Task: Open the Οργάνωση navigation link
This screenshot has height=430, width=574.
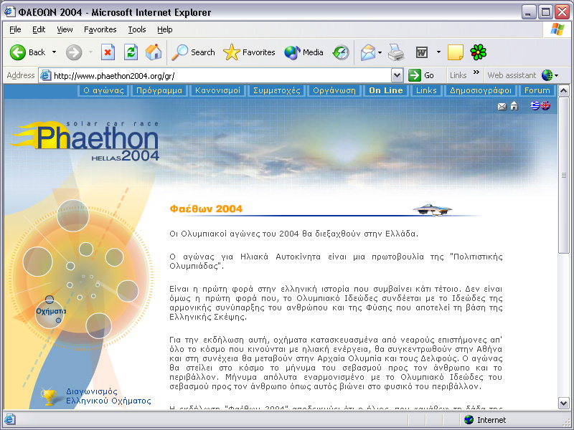Action: pyautogui.click(x=334, y=91)
